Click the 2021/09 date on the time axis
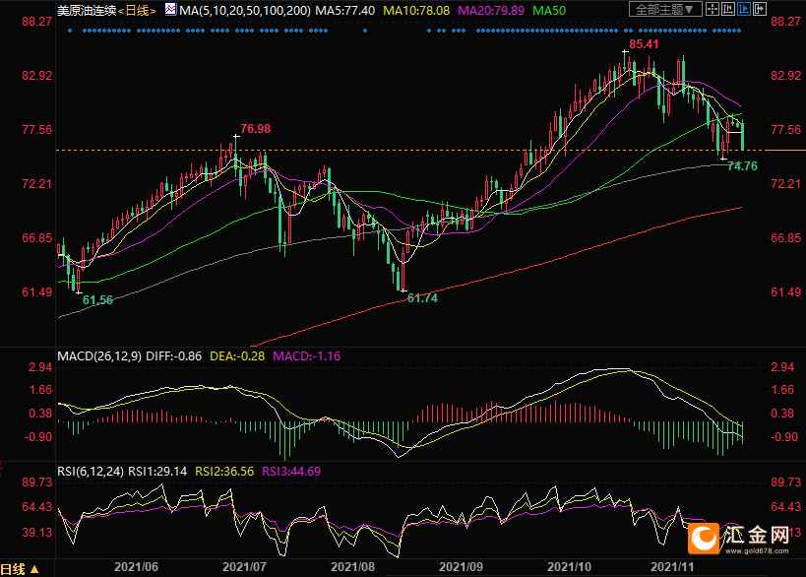Screen dimensions: 806x577 tap(462, 567)
